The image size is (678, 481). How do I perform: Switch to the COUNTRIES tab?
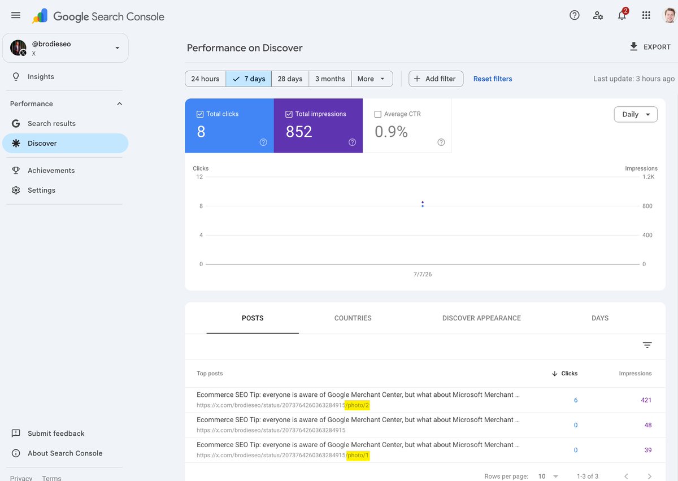coord(353,318)
